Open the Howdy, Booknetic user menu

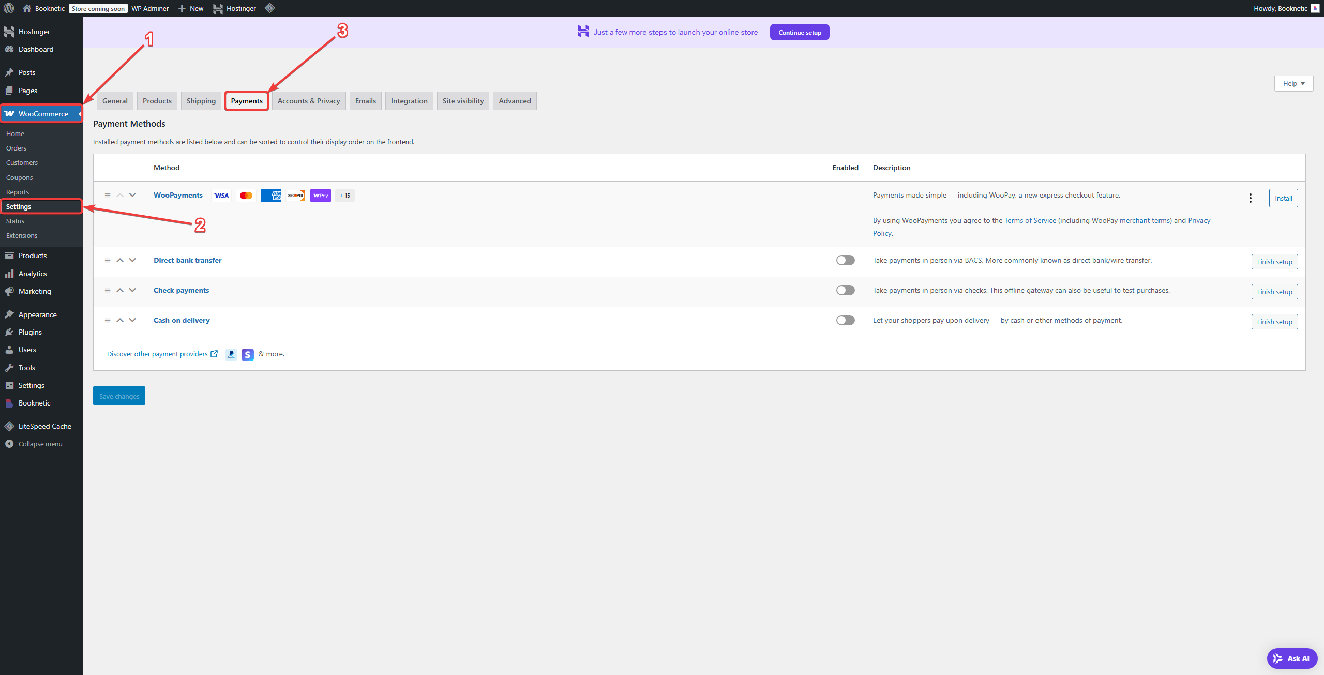tap(1286, 8)
